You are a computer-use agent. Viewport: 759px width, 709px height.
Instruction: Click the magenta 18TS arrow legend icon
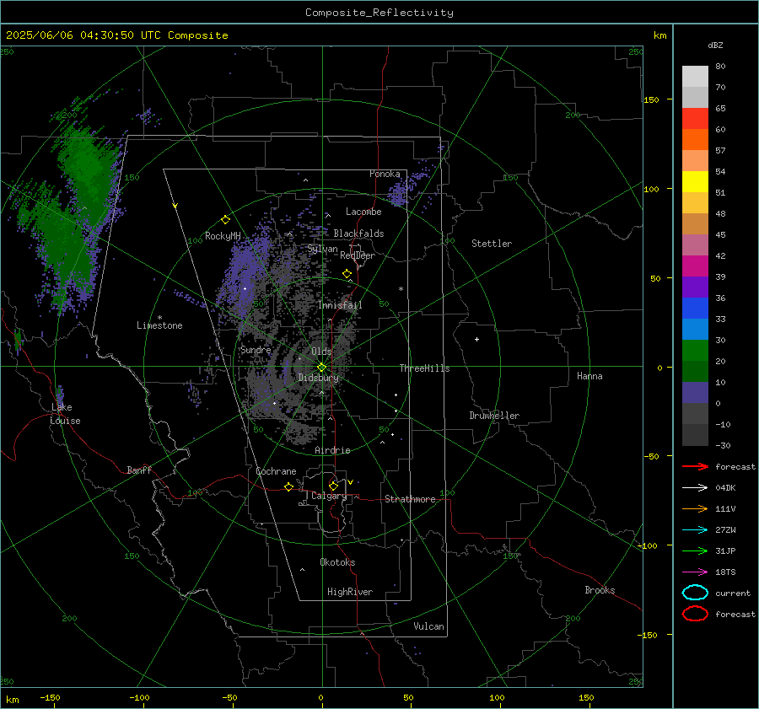695,572
